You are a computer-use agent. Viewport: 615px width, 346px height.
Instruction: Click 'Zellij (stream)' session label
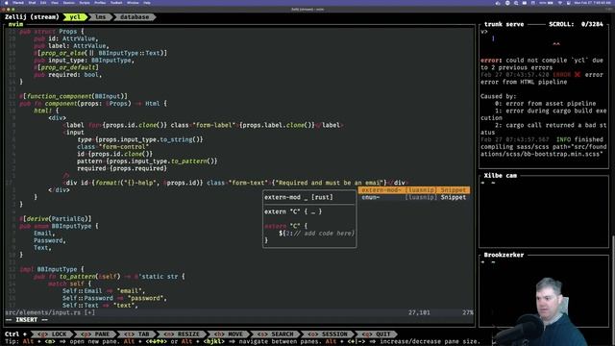tap(32, 17)
